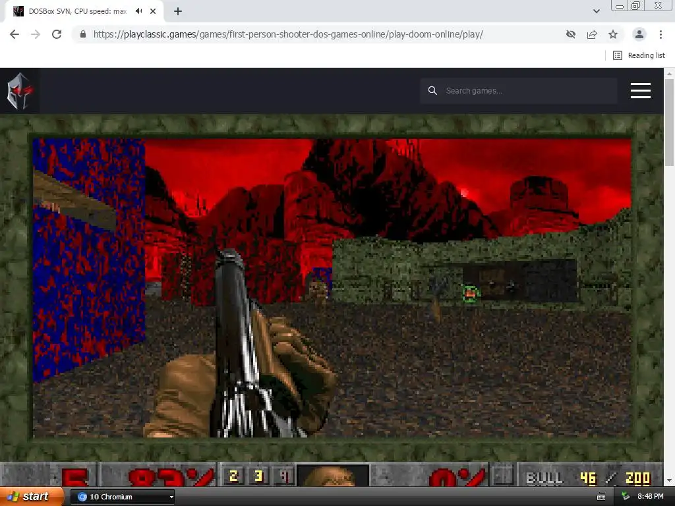
Task: Reload the page with the refresh icon
Action: 57,34
